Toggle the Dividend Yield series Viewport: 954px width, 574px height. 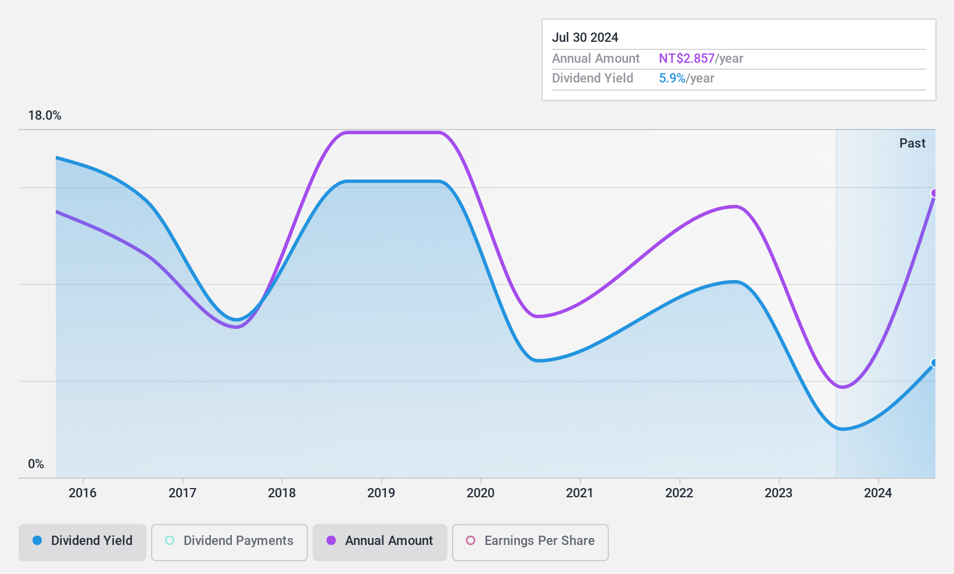[83, 543]
